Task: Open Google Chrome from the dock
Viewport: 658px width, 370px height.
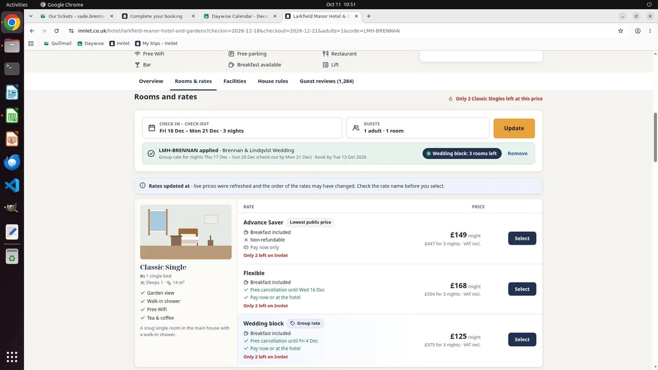Action: (12, 22)
